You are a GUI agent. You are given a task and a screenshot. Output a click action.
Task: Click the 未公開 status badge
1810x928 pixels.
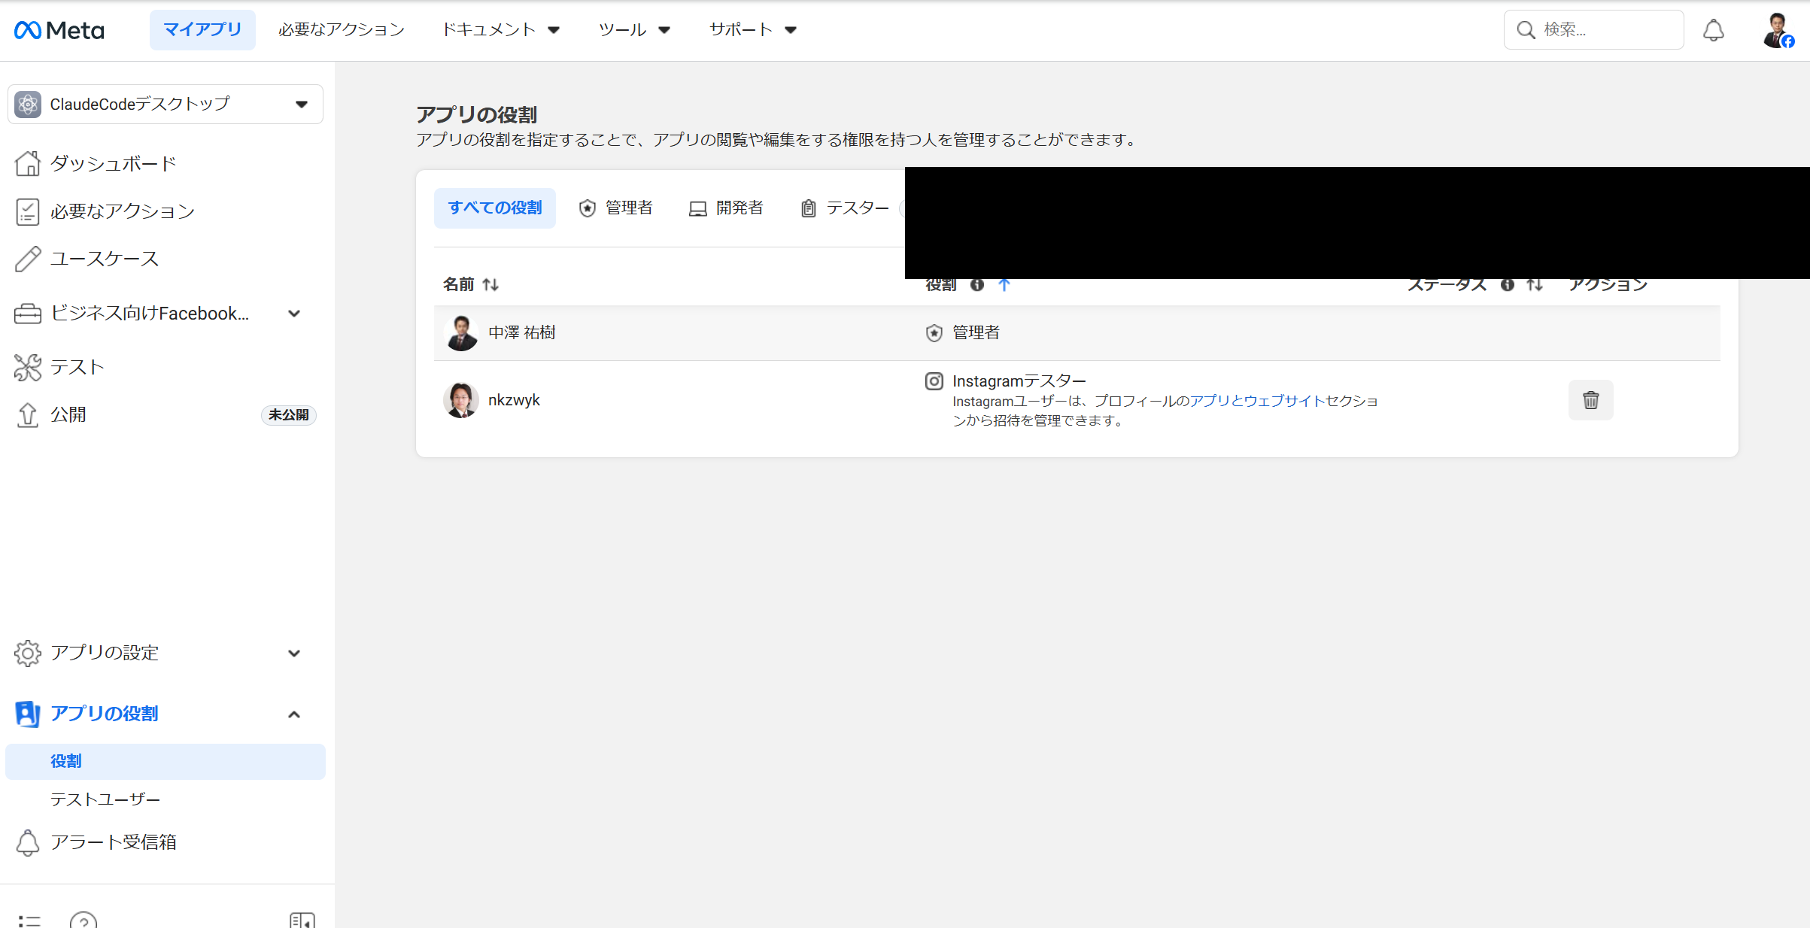pos(289,415)
